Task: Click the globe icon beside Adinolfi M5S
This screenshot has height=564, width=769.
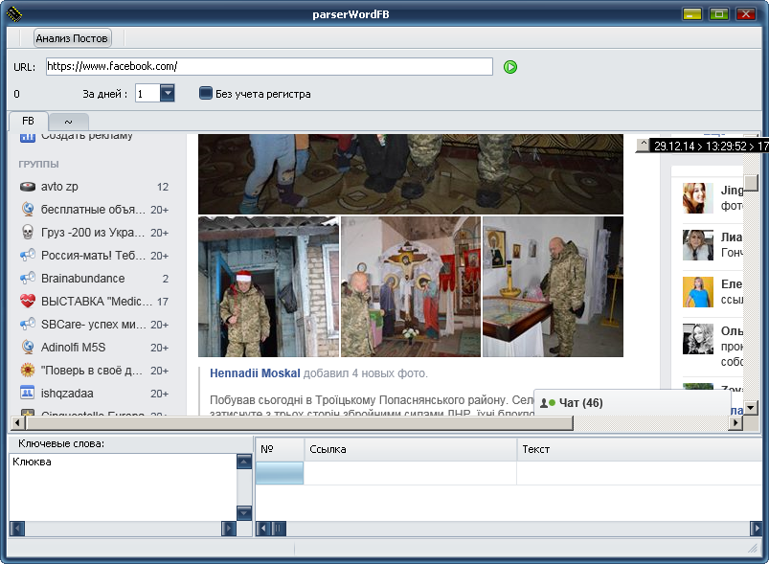Action: pyautogui.click(x=28, y=347)
